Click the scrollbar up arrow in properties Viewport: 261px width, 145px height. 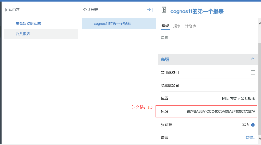(x=260, y=24)
